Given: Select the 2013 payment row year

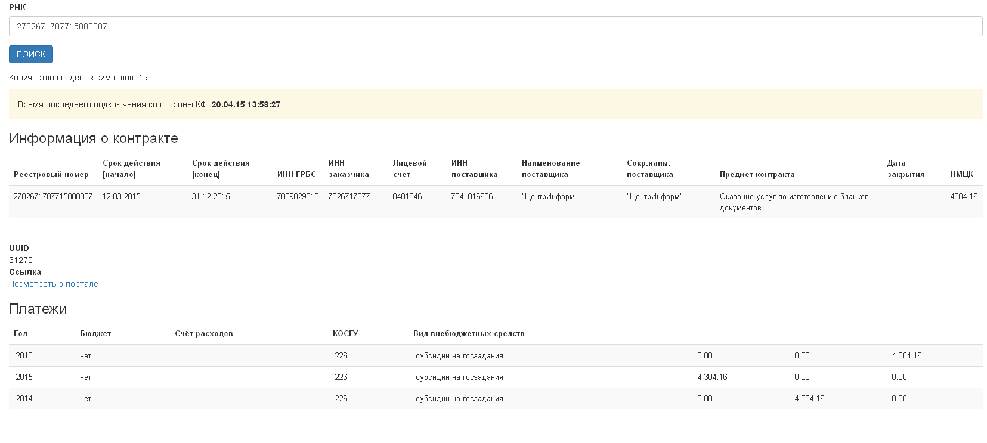Looking at the screenshot, I should coord(24,355).
